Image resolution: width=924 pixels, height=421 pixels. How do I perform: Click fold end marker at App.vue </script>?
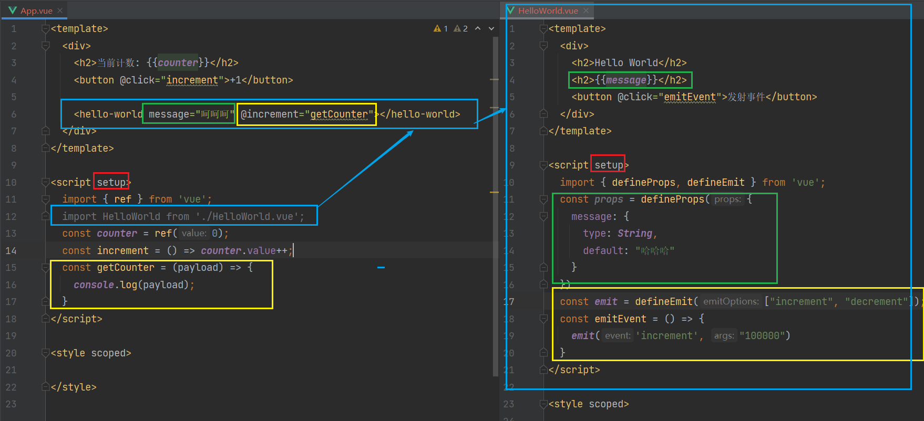coord(46,319)
